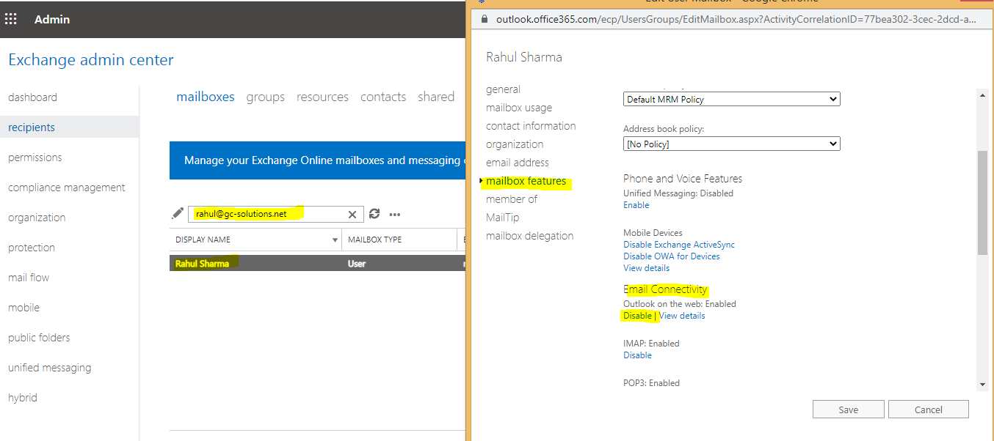Click the edit pencil icon
994x441 pixels.
point(178,213)
